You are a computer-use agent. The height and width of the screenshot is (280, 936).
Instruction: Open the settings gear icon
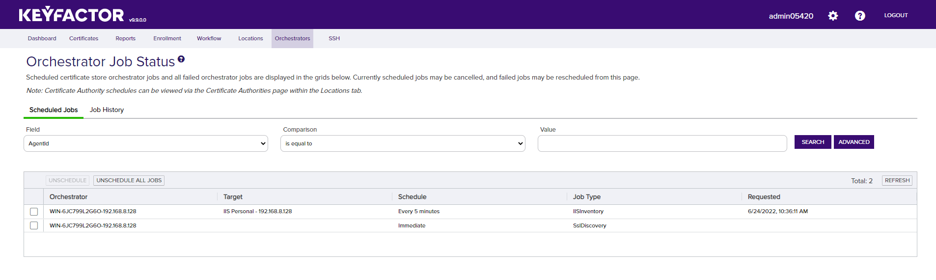[x=833, y=16]
